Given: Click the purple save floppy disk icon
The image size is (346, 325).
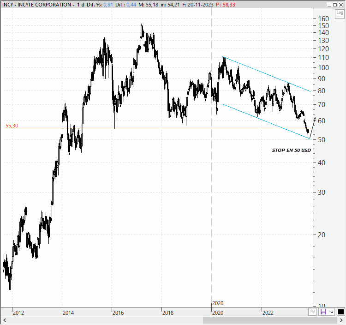Looking at the screenshot, I should click(x=323, y=312).
